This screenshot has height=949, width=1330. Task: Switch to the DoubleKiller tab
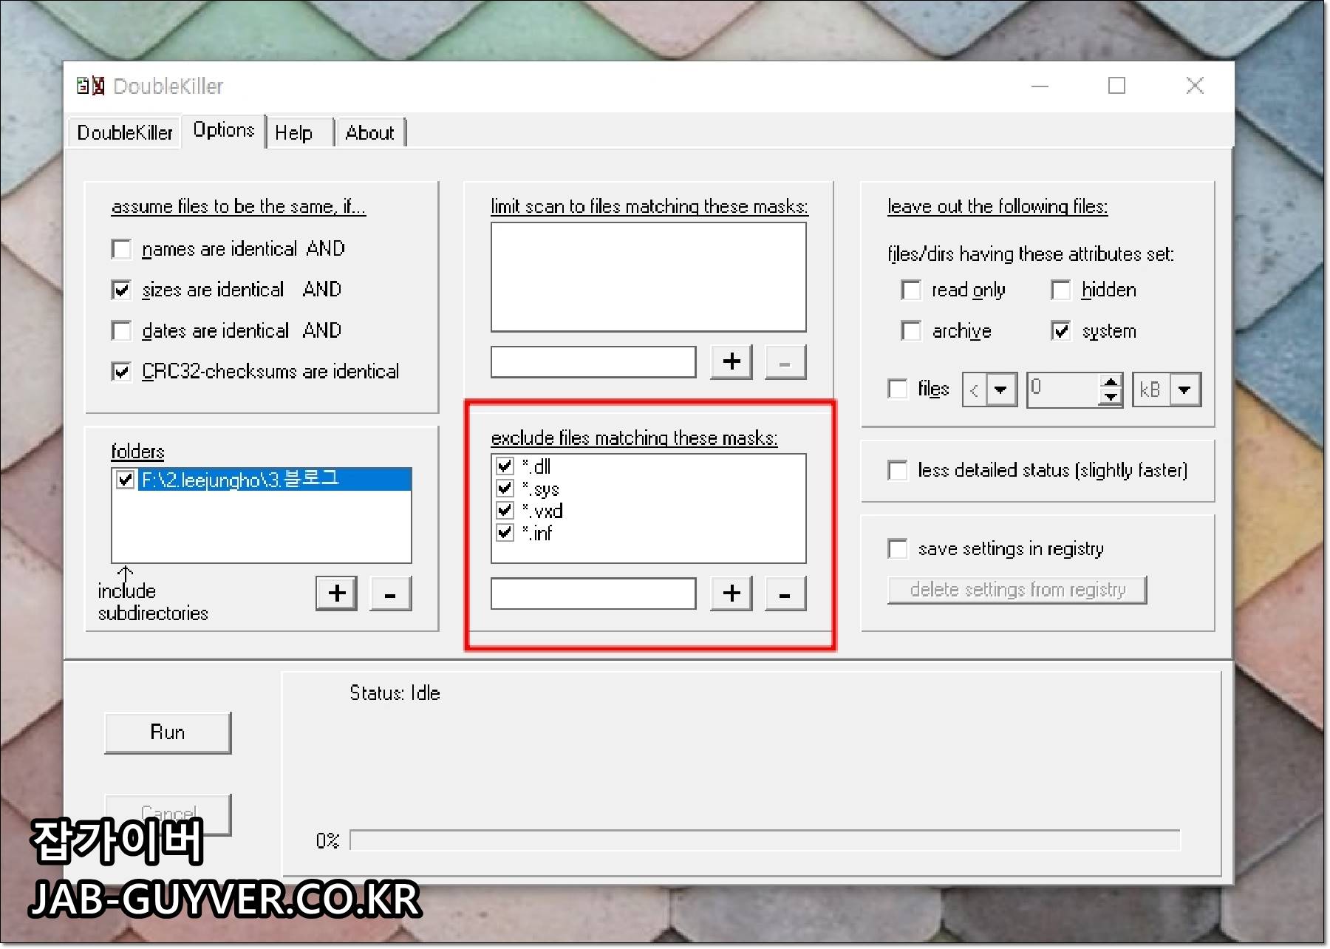[x=125, y=133]
